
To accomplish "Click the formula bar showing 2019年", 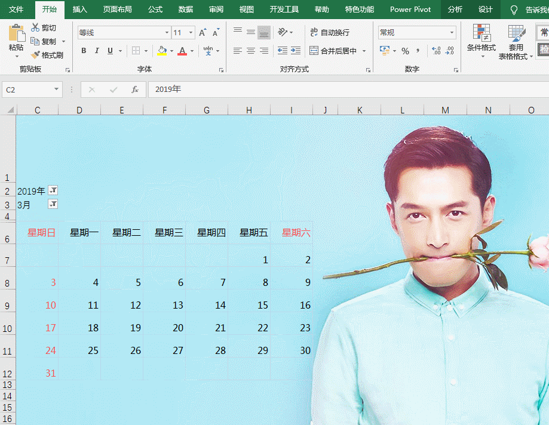I will (348, 90).
